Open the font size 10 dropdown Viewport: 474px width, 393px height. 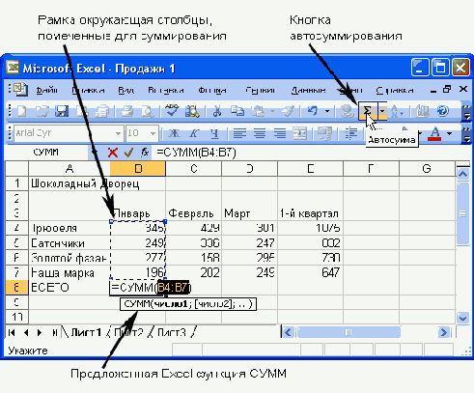153,133
